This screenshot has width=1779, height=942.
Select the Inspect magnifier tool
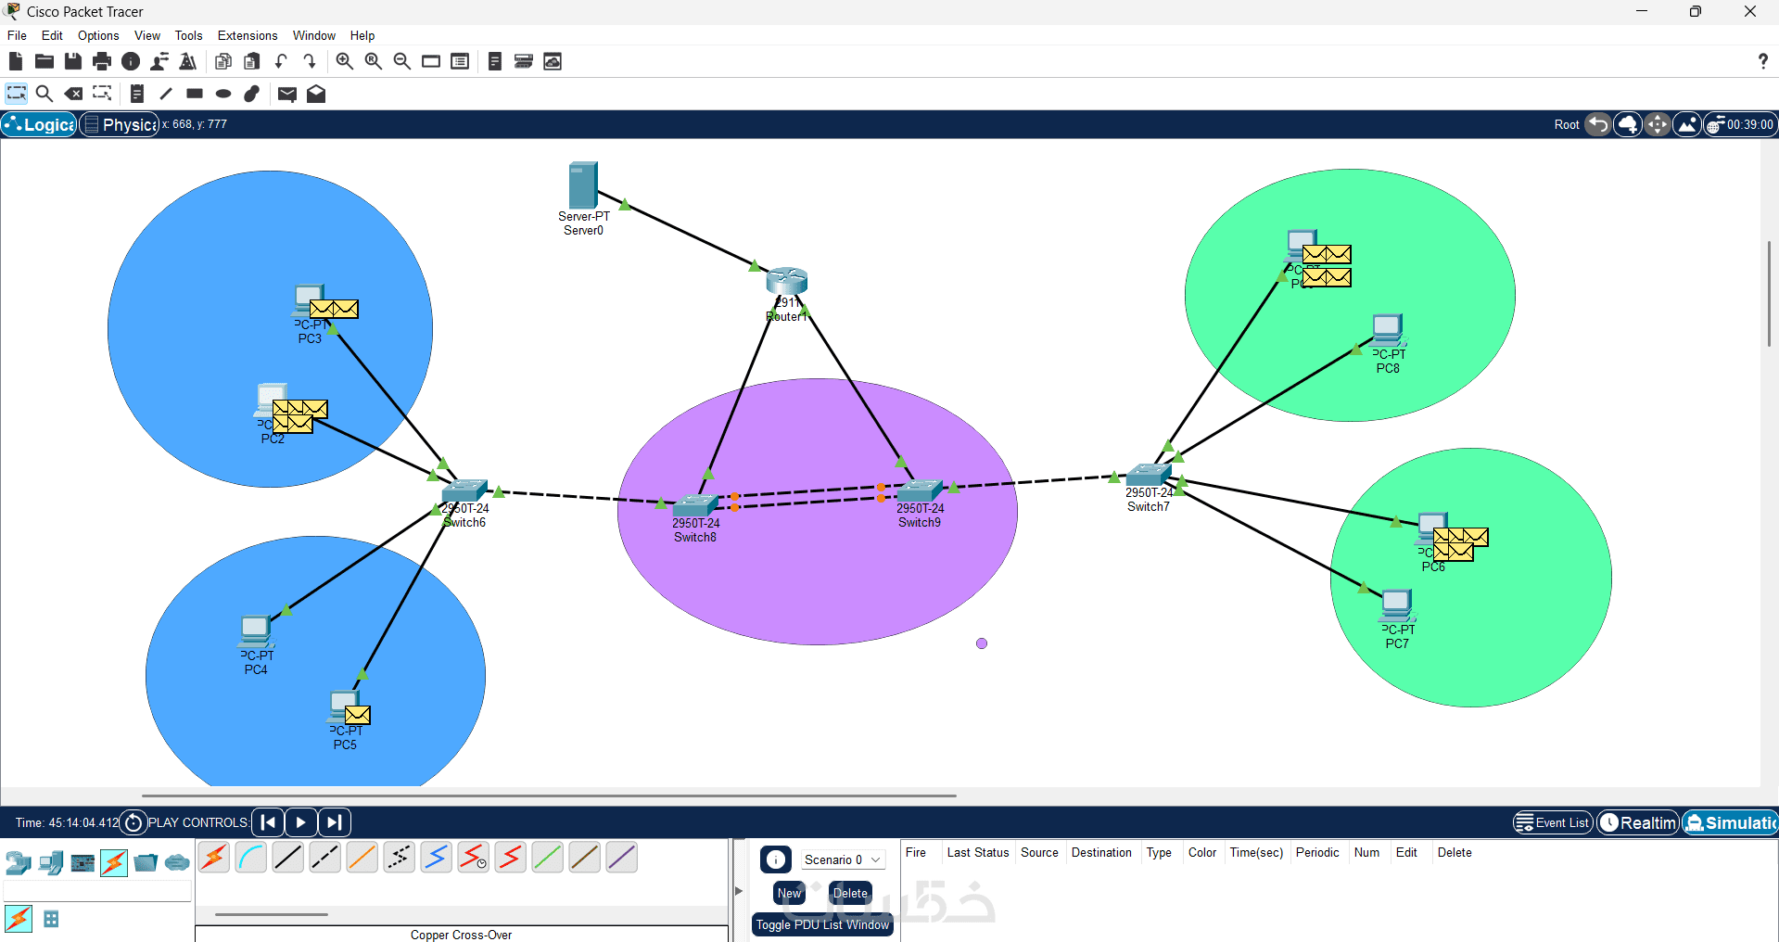pos(44,94)
